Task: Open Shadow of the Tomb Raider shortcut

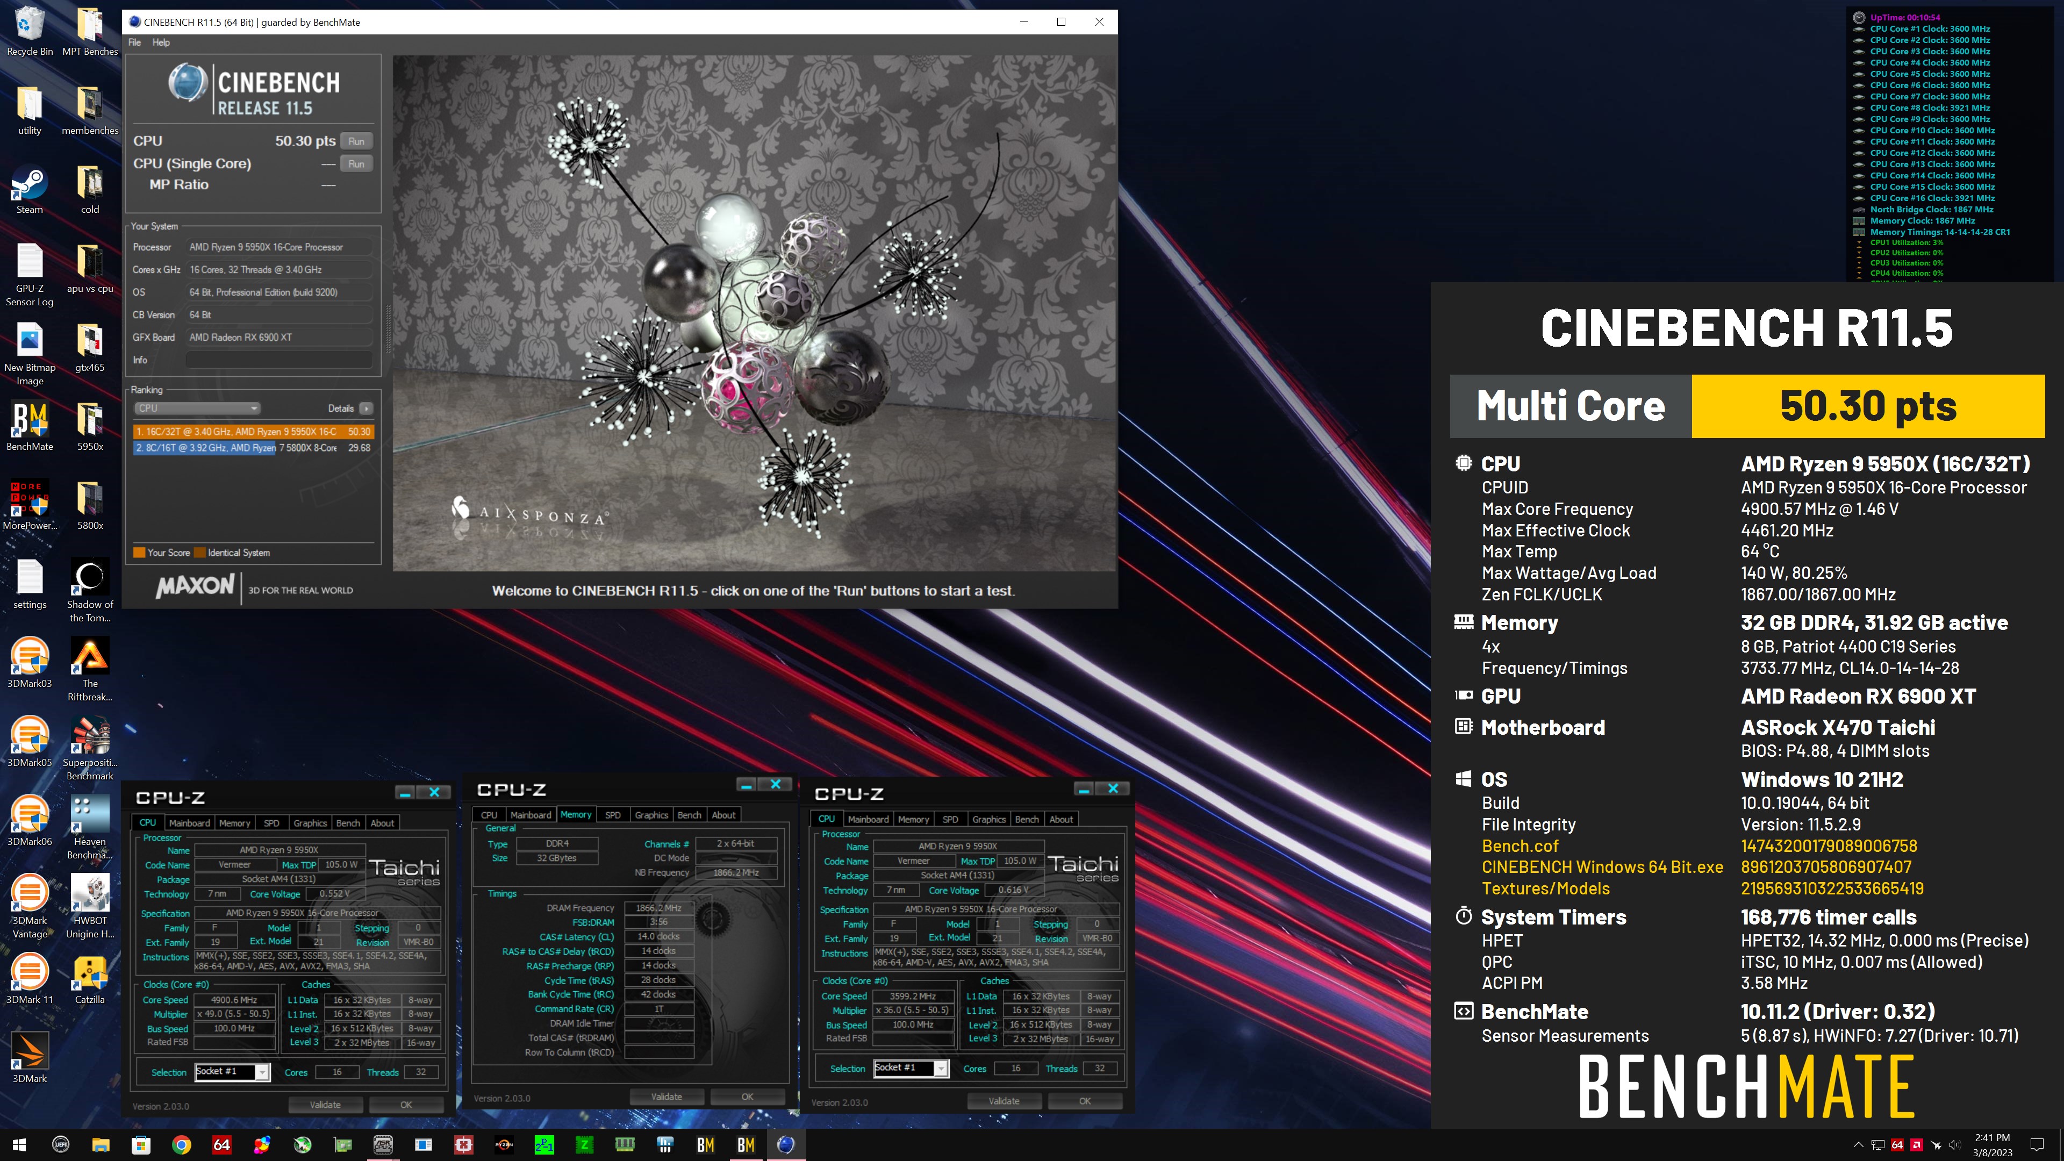Action: click(90, 591)
